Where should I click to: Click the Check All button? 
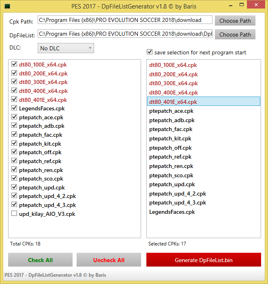41,260
